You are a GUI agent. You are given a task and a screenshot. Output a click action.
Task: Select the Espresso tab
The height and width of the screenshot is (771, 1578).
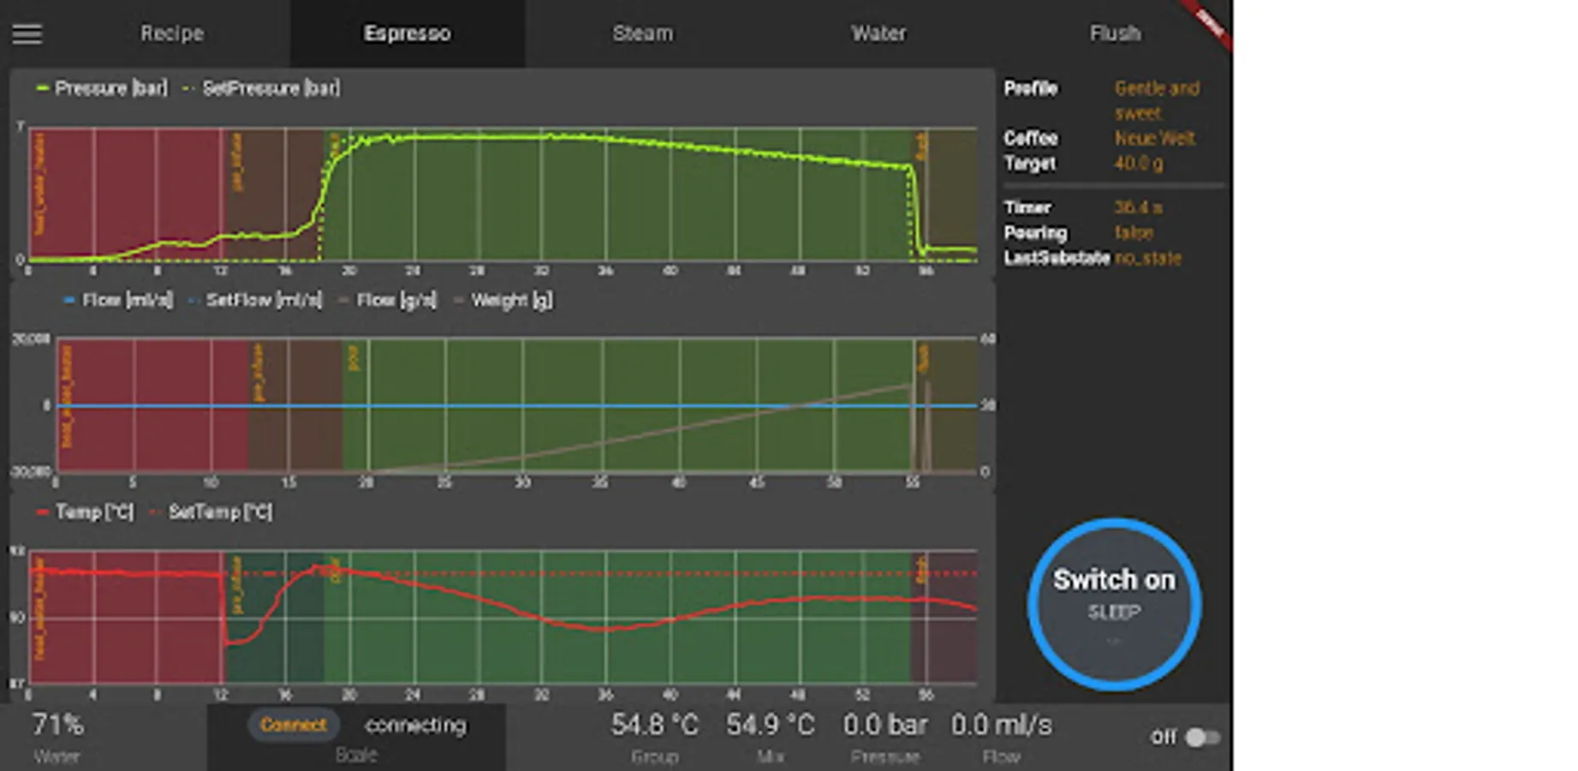click(407, 33)
